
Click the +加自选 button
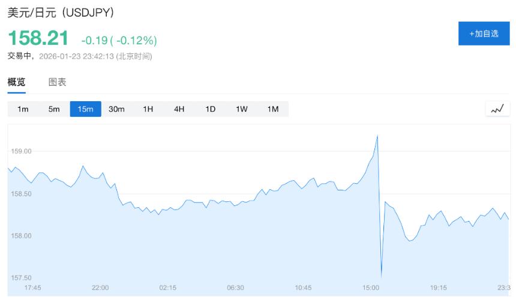pos(484,34)
